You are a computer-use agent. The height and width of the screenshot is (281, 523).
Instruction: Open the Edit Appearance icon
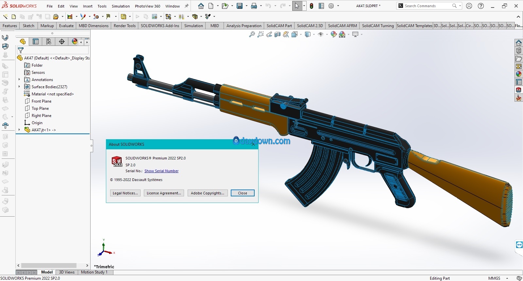point(333,34)
